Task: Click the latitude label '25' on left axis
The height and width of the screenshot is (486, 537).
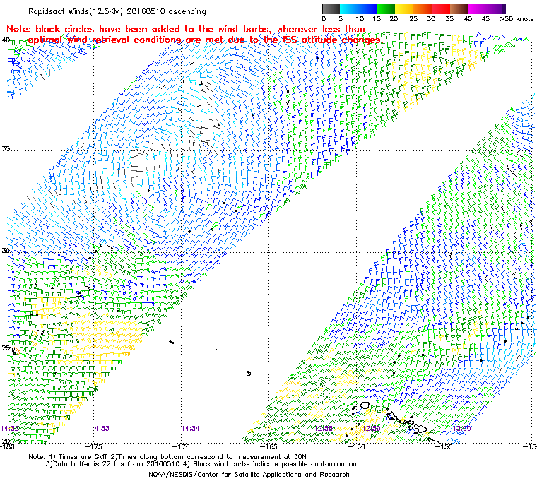Action: (x=6, y=348)
